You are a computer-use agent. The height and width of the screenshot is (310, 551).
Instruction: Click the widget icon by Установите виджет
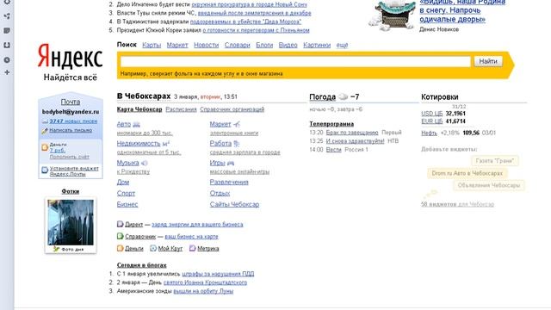pyautogui.click(x=45, y=170)
